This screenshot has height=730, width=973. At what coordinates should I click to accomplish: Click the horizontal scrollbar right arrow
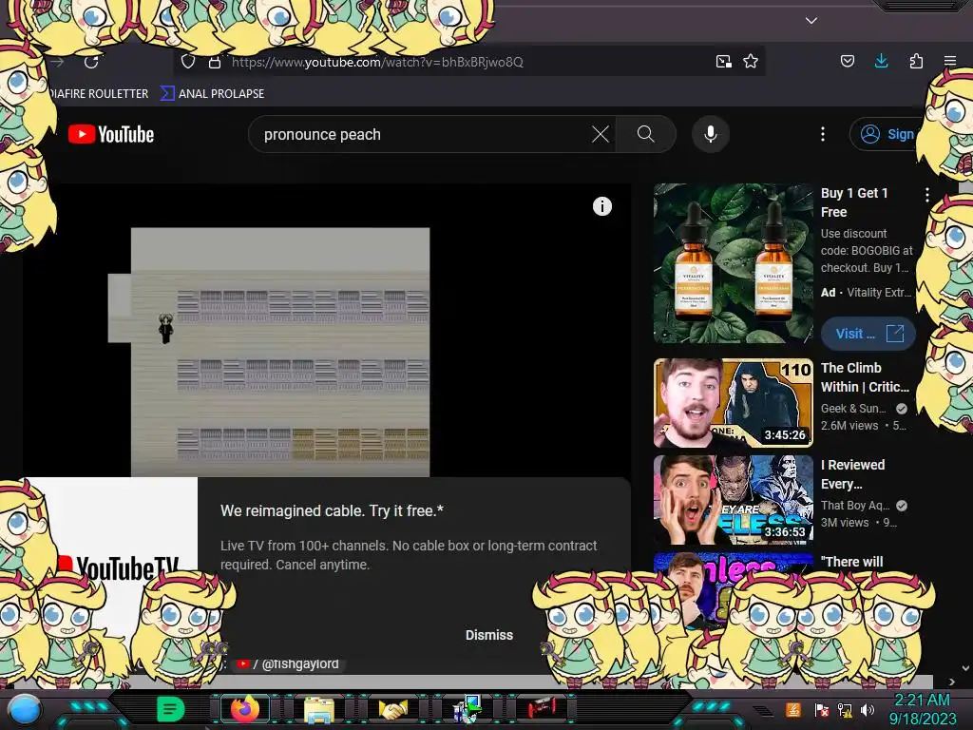952,682
